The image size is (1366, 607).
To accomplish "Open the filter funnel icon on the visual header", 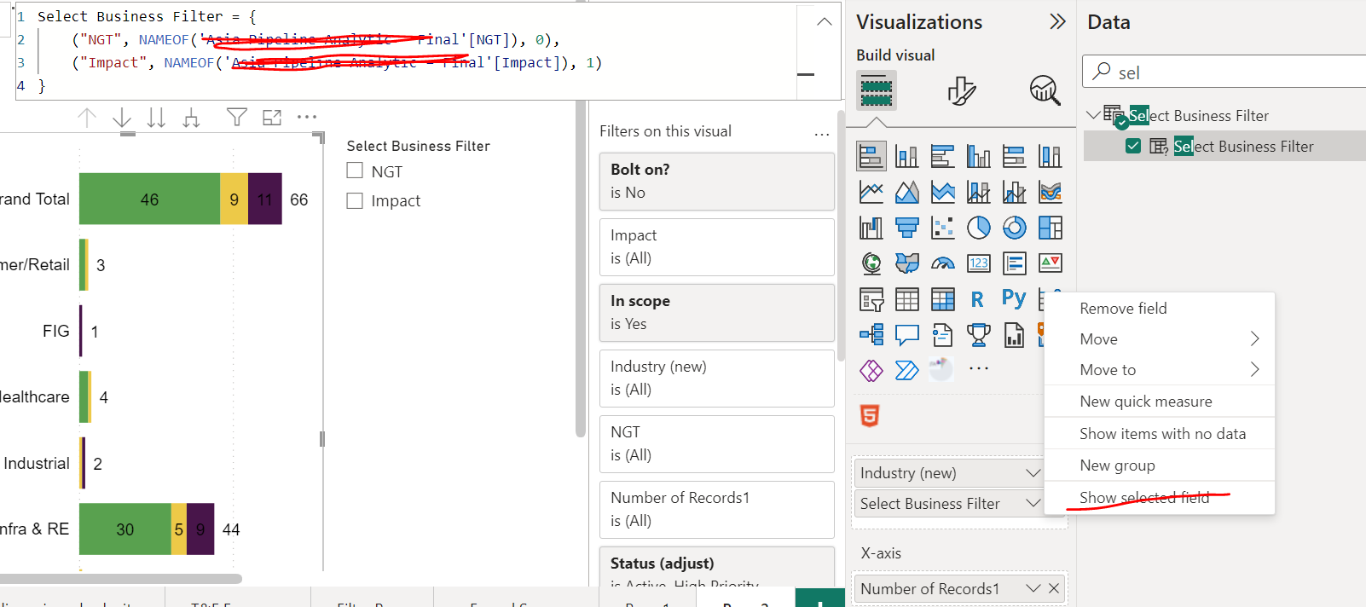I will (x=237, y=118).
